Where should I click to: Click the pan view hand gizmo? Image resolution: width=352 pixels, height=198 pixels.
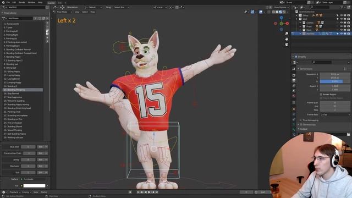pyautogui.click(x=287, y=39)
